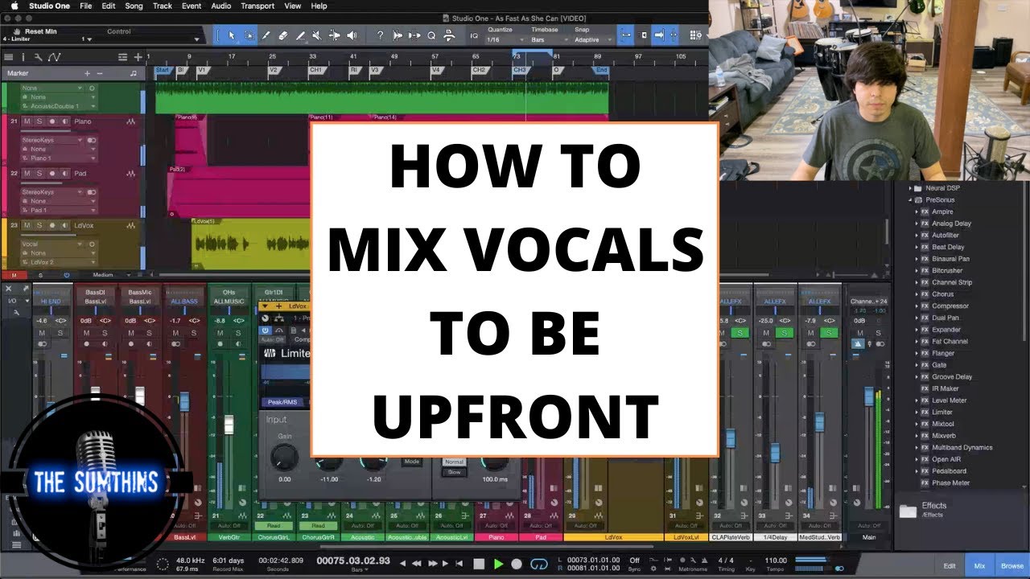Open the Audio menu
1030x579 pixels.
pos(220,6)
